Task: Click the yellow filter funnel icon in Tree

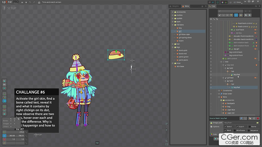Action: coord(231,15)
